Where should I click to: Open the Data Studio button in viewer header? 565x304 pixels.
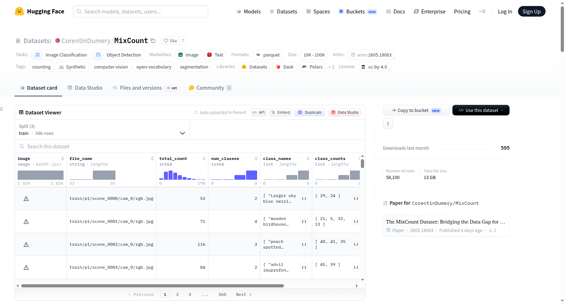[x=345, y=112]
